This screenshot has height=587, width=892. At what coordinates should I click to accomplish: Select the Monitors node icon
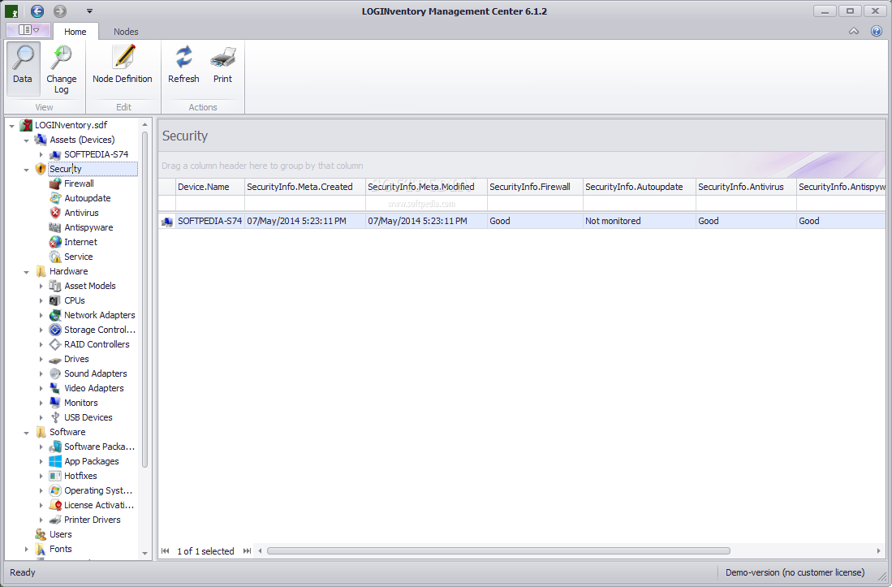pyautogui.click(x=55, y=403)
